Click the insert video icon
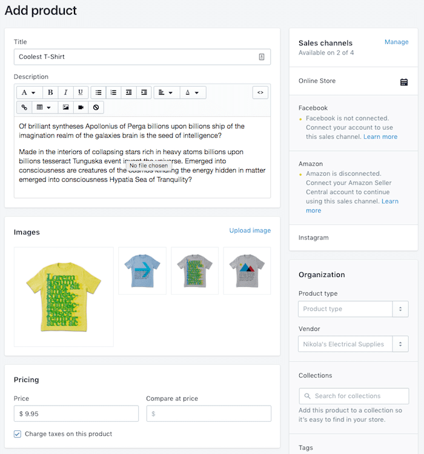The image size is (424, 454). pyautogui.click(x=81, y=107)
